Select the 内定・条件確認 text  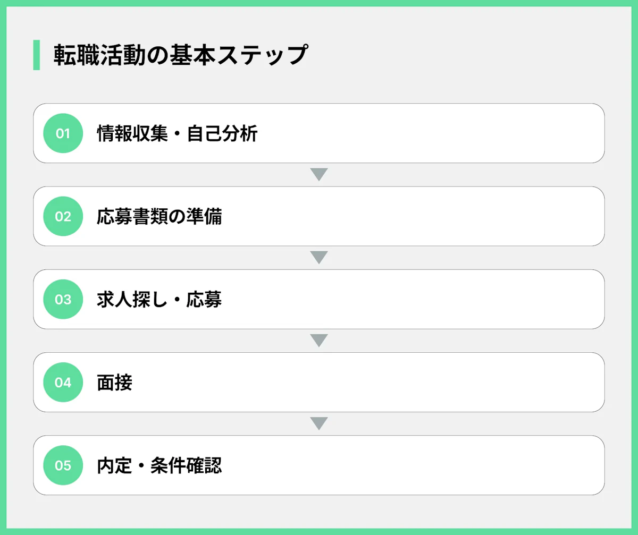point(159,465)
